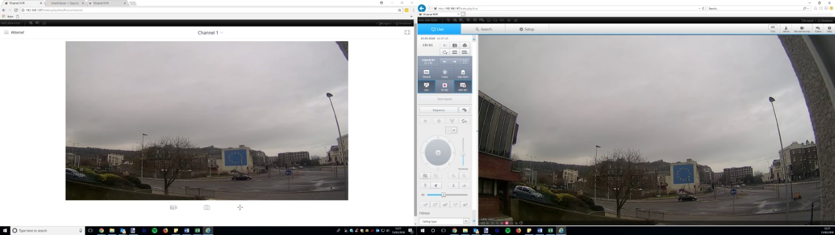This screenshot has height=235, width=835.
Task: Click the Channel info button
Action: pos(426,73)
